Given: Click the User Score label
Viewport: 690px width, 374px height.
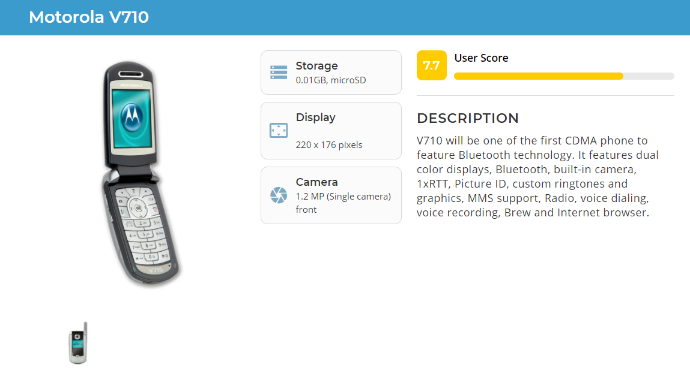Looking at the screenshot, I should [481, 58].
